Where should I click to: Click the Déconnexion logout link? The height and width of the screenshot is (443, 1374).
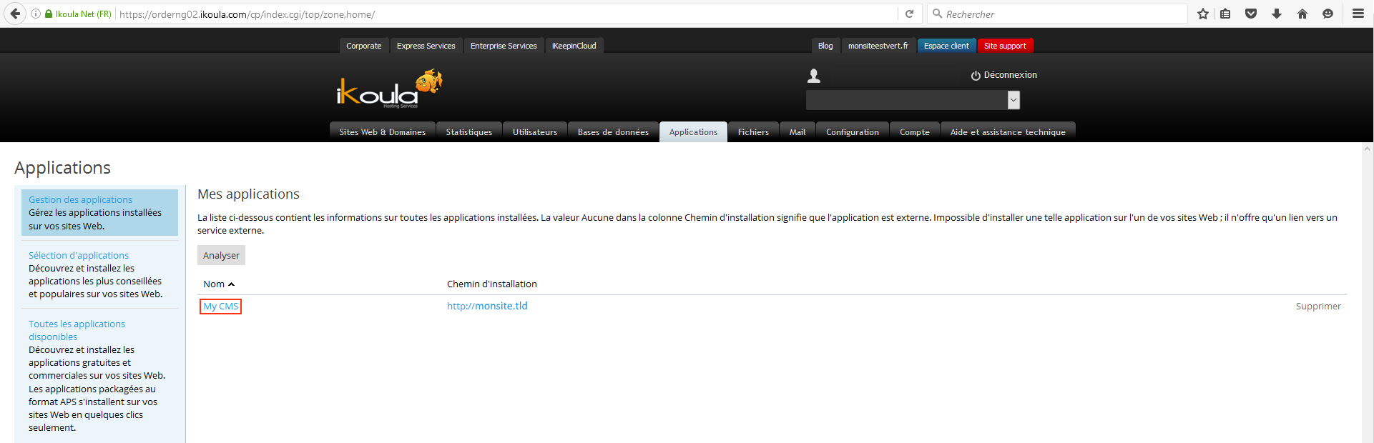[x=1004, y=75]
